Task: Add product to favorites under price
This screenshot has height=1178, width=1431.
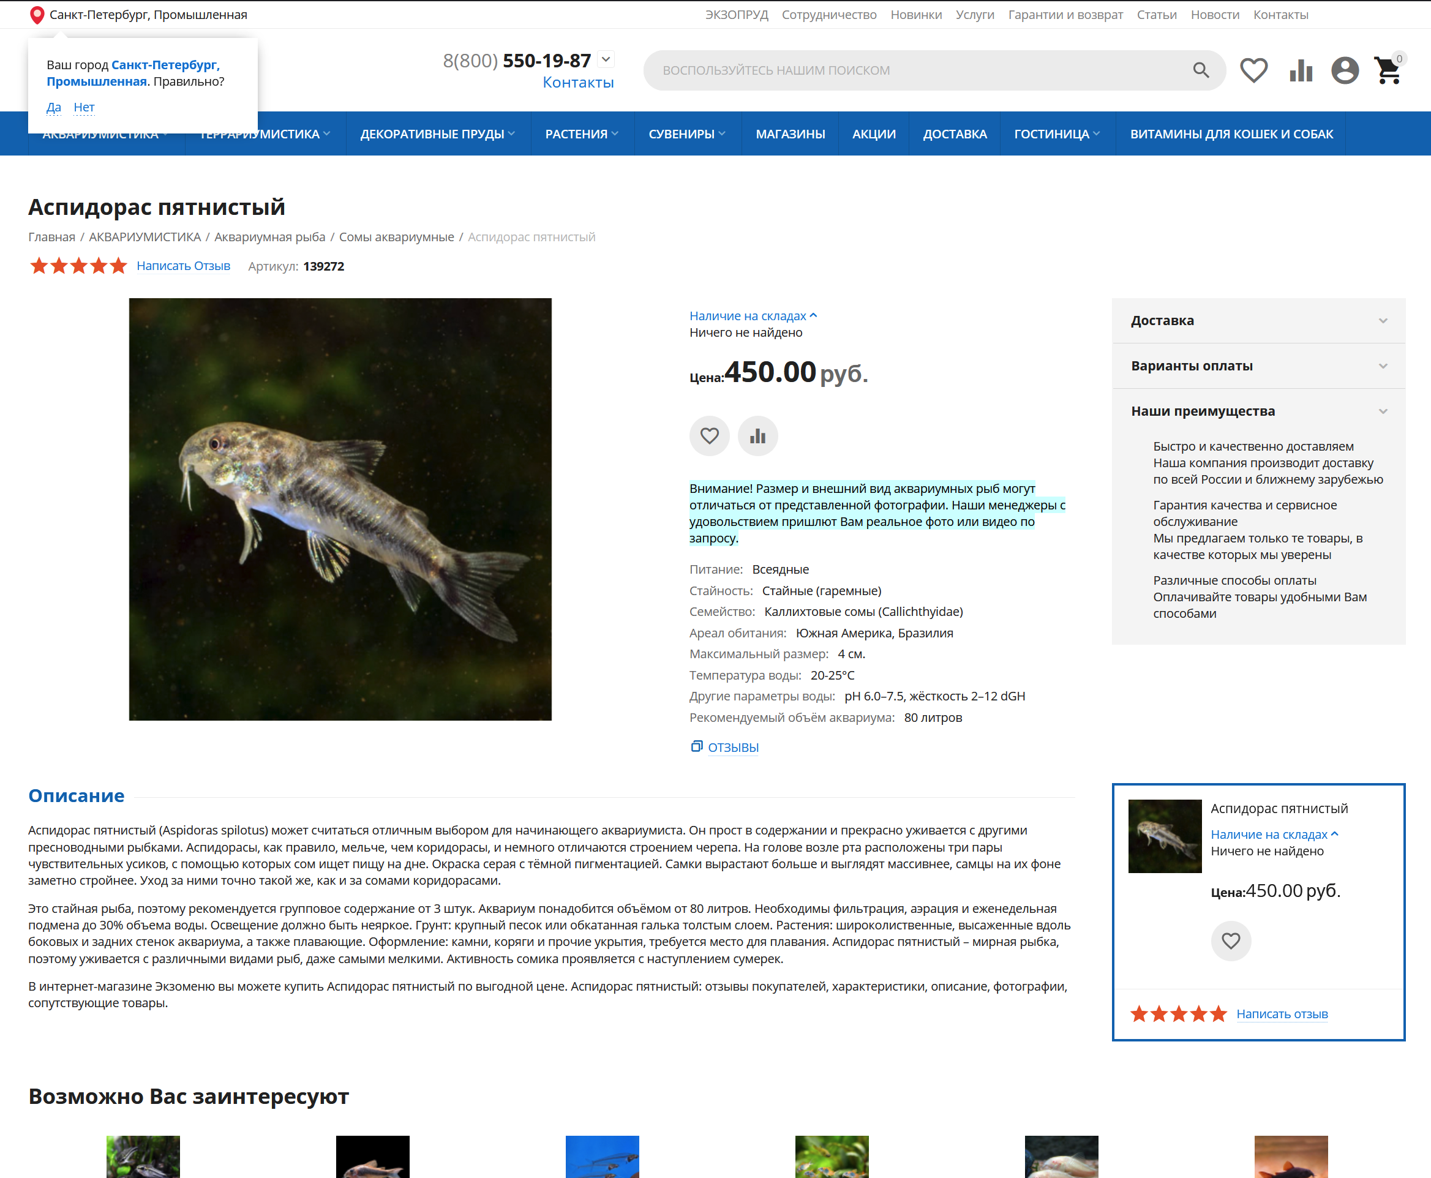Action: tap(709, 436)
